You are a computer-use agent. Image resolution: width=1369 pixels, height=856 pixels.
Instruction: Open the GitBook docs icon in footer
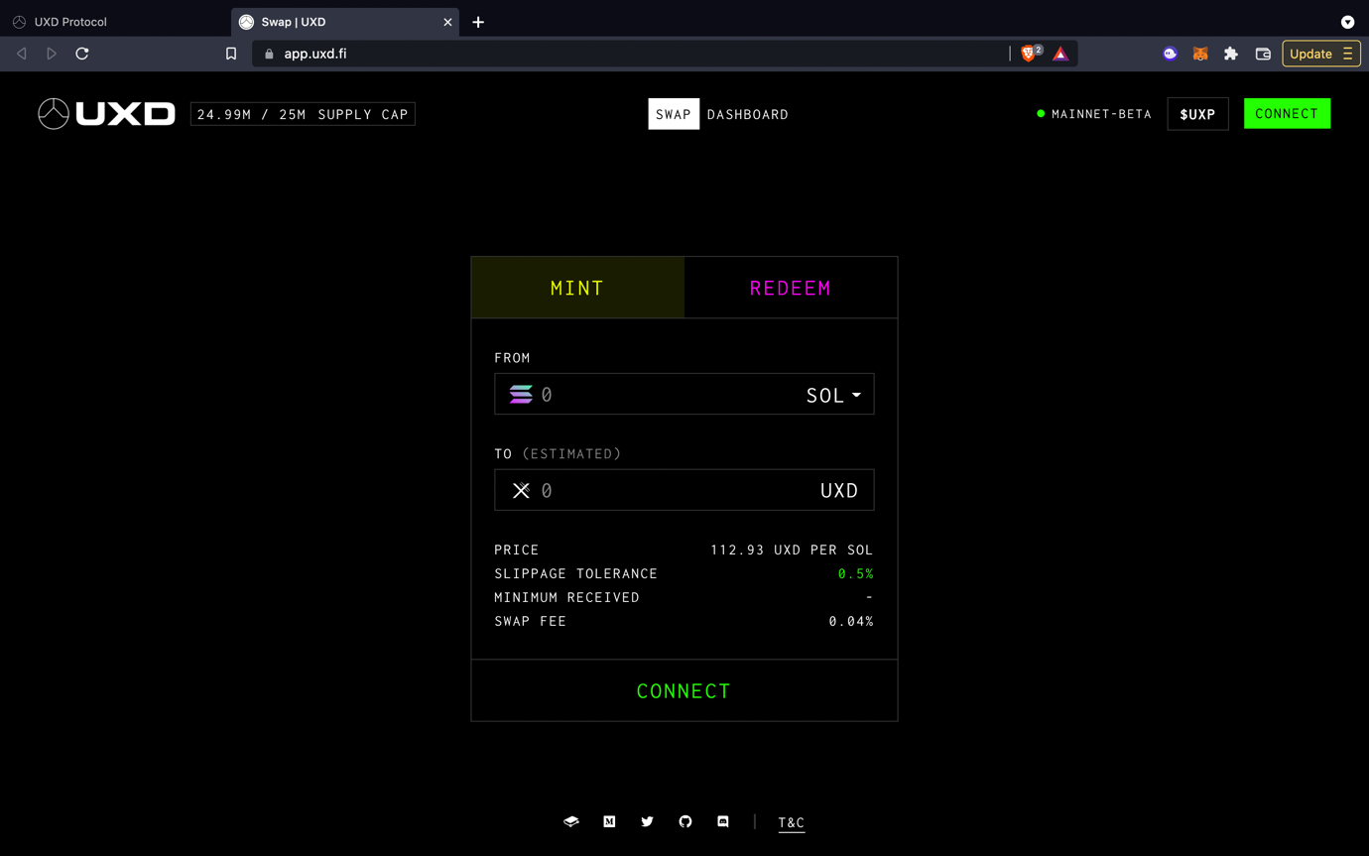pos(571,821)
